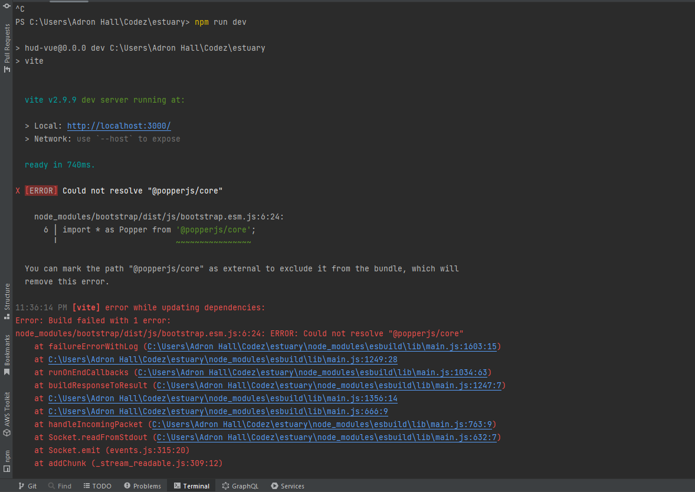Image resolution: width=695 pixels, height=492 pixels.
Task: Open the Services tool window tab
Action: point(288,486)
